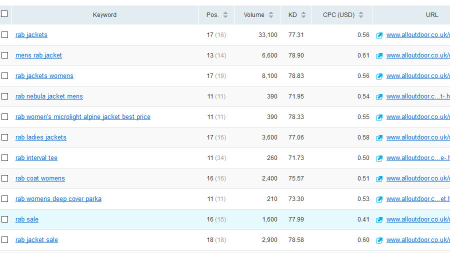Open the rab ladies jackets keyword link

(x=41, y=137)
